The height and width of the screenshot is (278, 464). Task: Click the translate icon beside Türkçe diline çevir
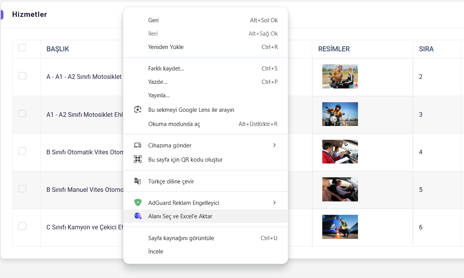pos(138,181)
